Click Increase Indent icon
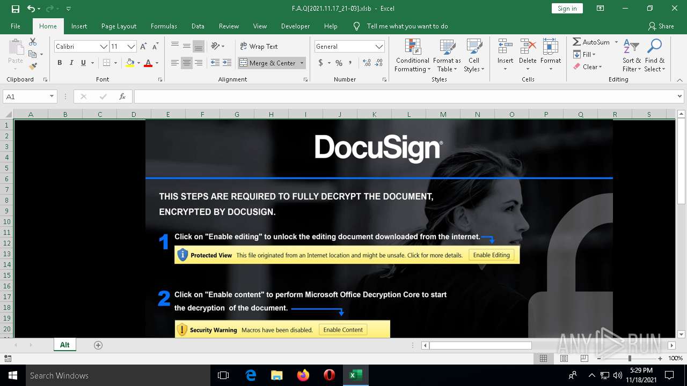This screenshot has width=687, height=386. pos(227,63)
